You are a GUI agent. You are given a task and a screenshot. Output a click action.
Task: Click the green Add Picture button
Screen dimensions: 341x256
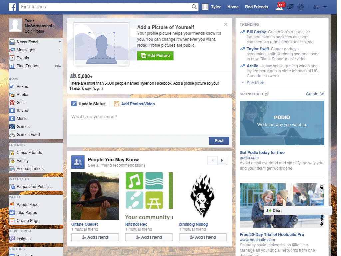tap(155, 56)
